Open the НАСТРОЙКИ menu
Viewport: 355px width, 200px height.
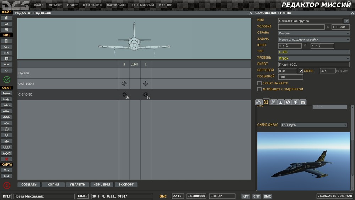click(116, 5)
